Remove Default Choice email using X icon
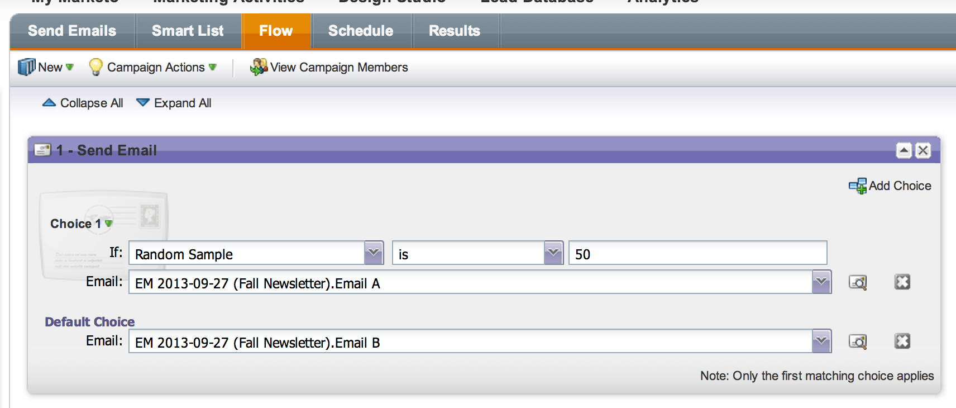Screen dimensions: 956x408 [x=902, y=341]
